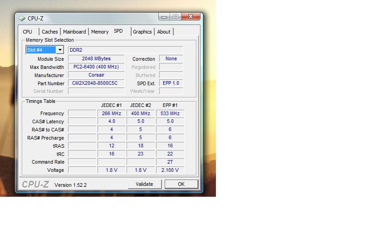Click the Command Rate label

pyautogui.click(x=48, y=162)
